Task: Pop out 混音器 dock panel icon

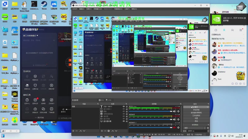Action: tap(181, 104)
